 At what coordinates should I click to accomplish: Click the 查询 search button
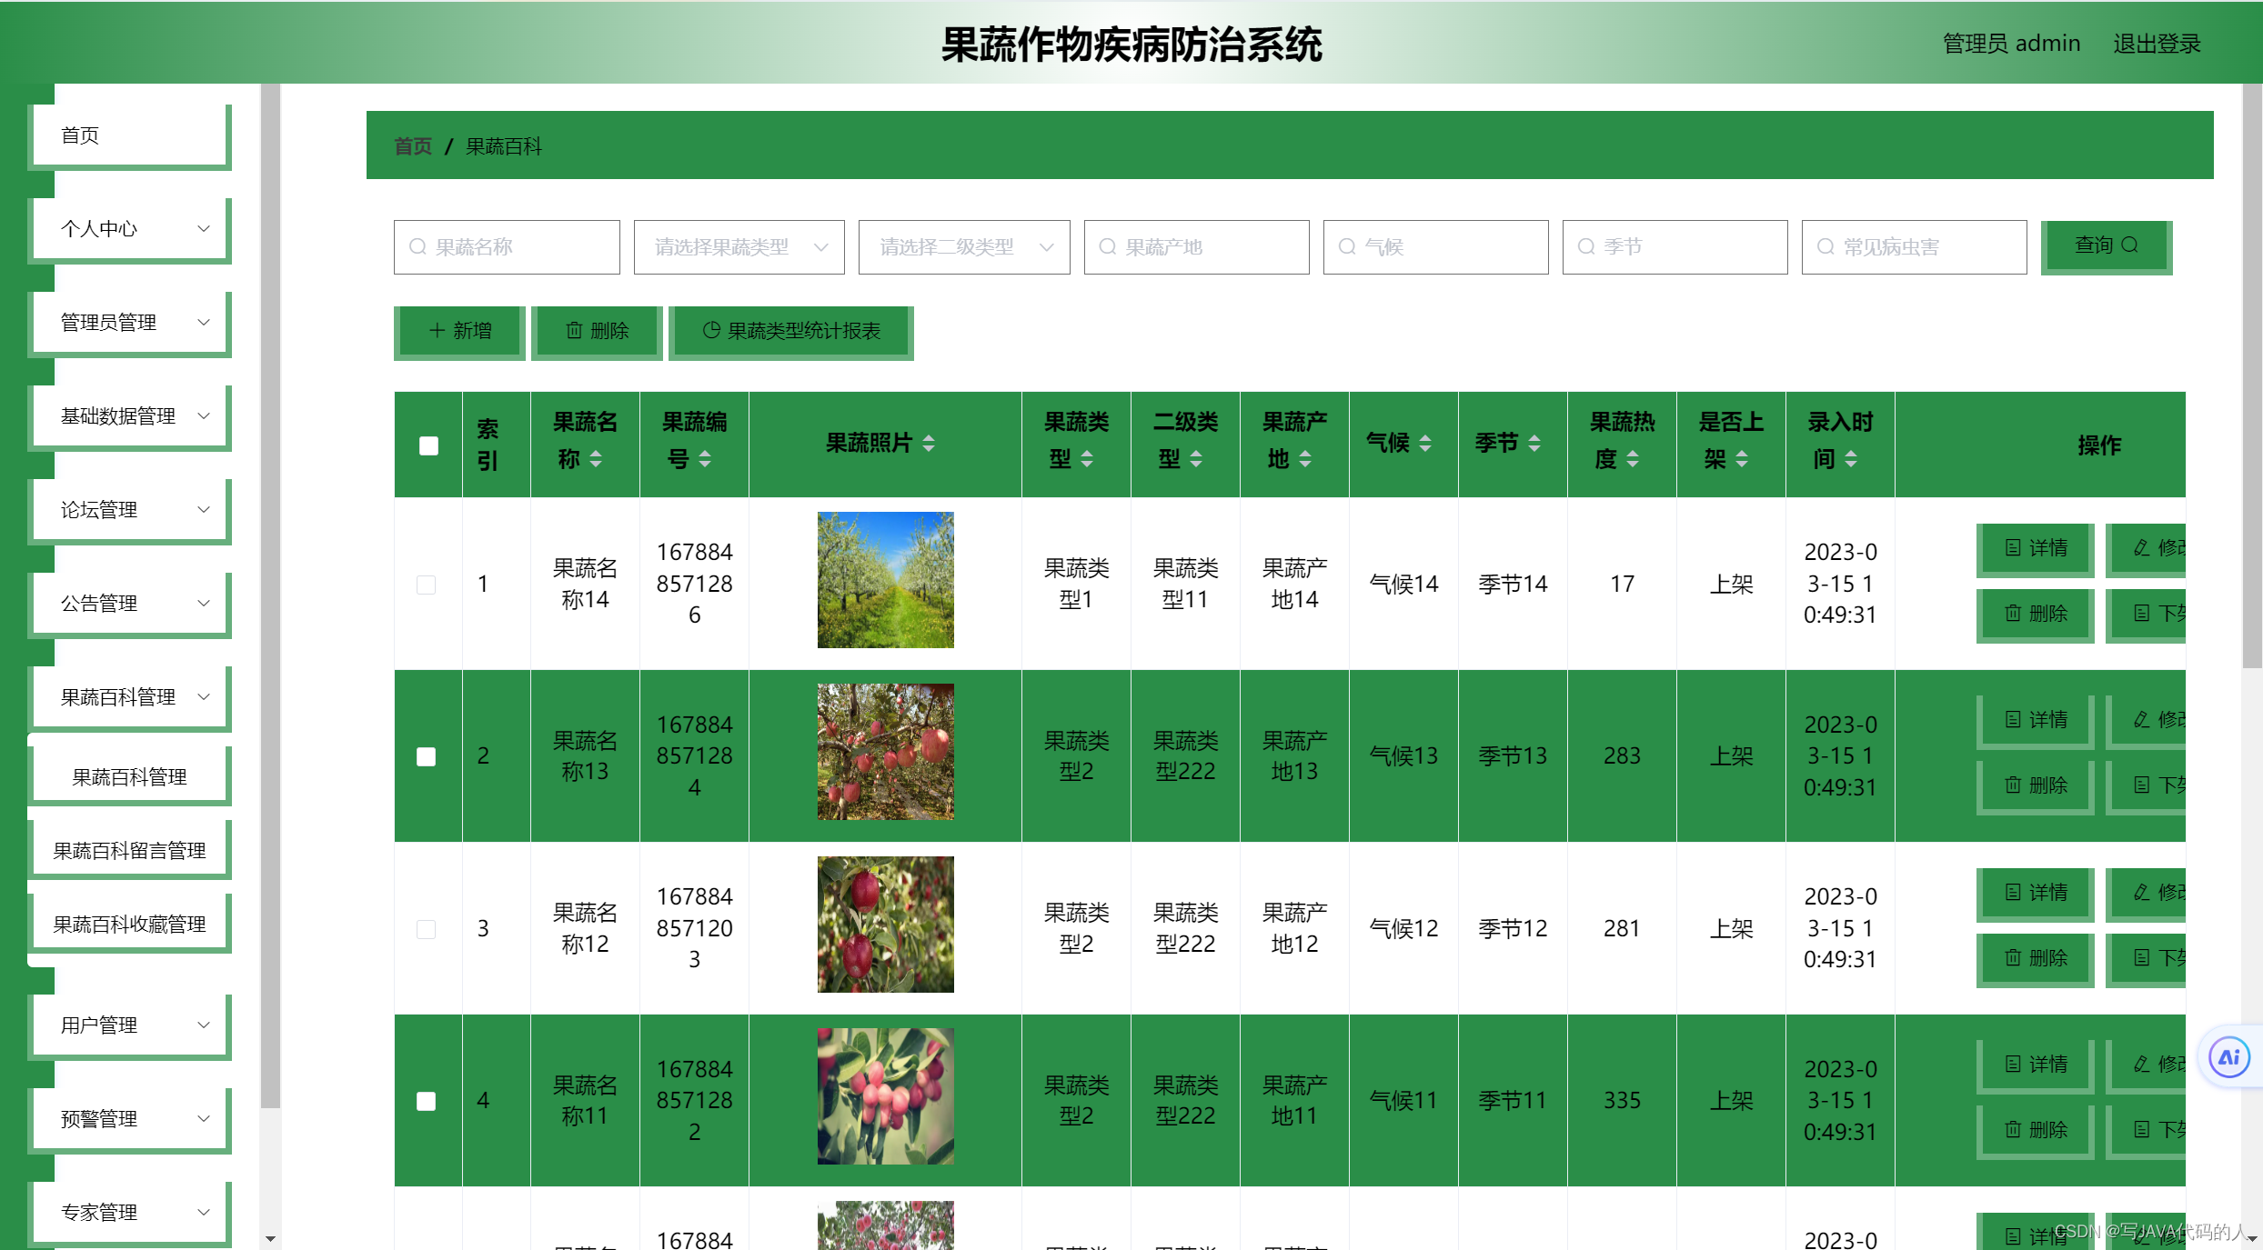pyautogui.click(x=2106, y=246)
